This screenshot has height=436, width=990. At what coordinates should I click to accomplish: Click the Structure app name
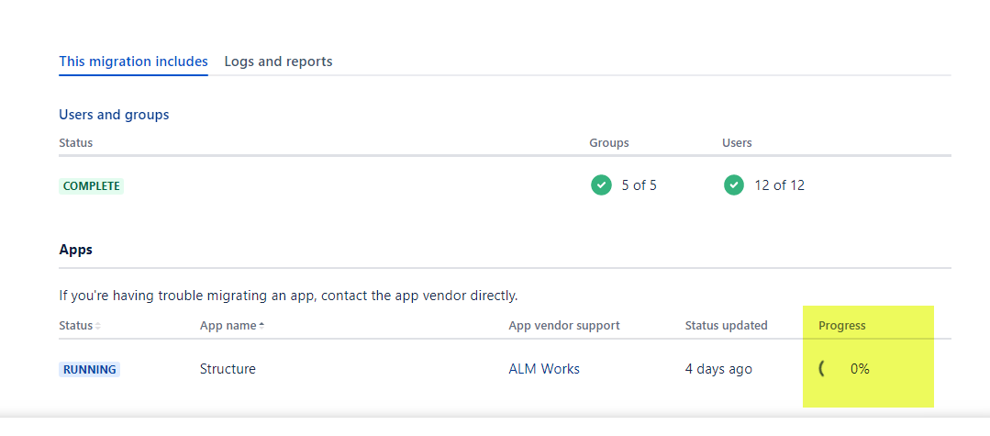[228, 369]
